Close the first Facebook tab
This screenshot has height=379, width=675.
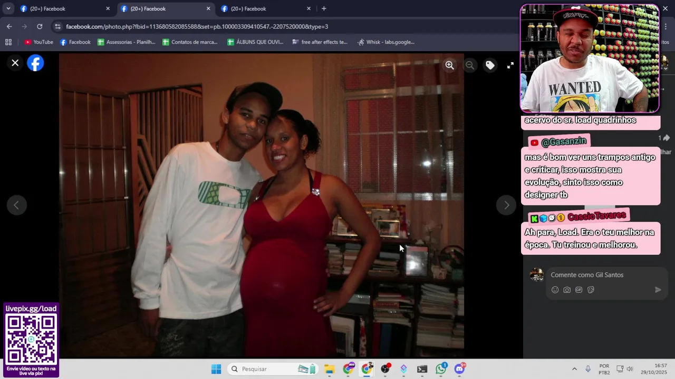tap(108, 8)
